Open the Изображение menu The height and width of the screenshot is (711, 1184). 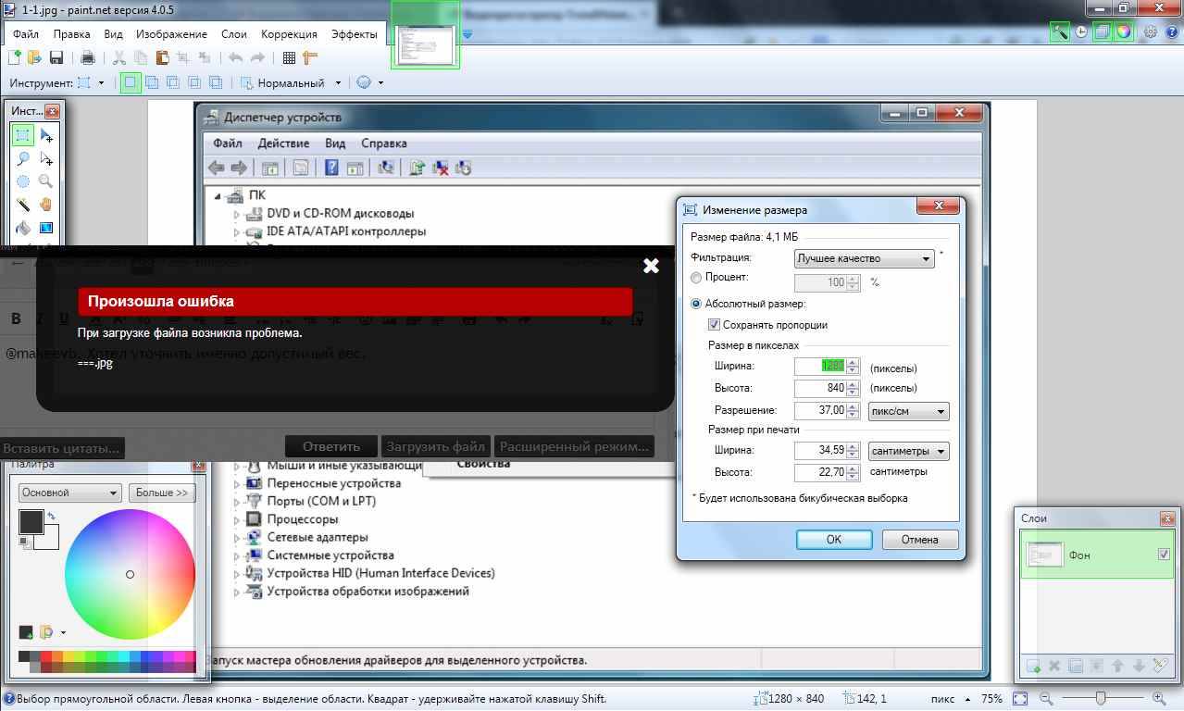click(171, 34)
